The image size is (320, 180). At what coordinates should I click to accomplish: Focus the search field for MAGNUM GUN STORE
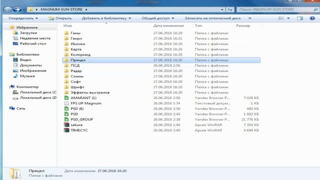pos(275,9)
